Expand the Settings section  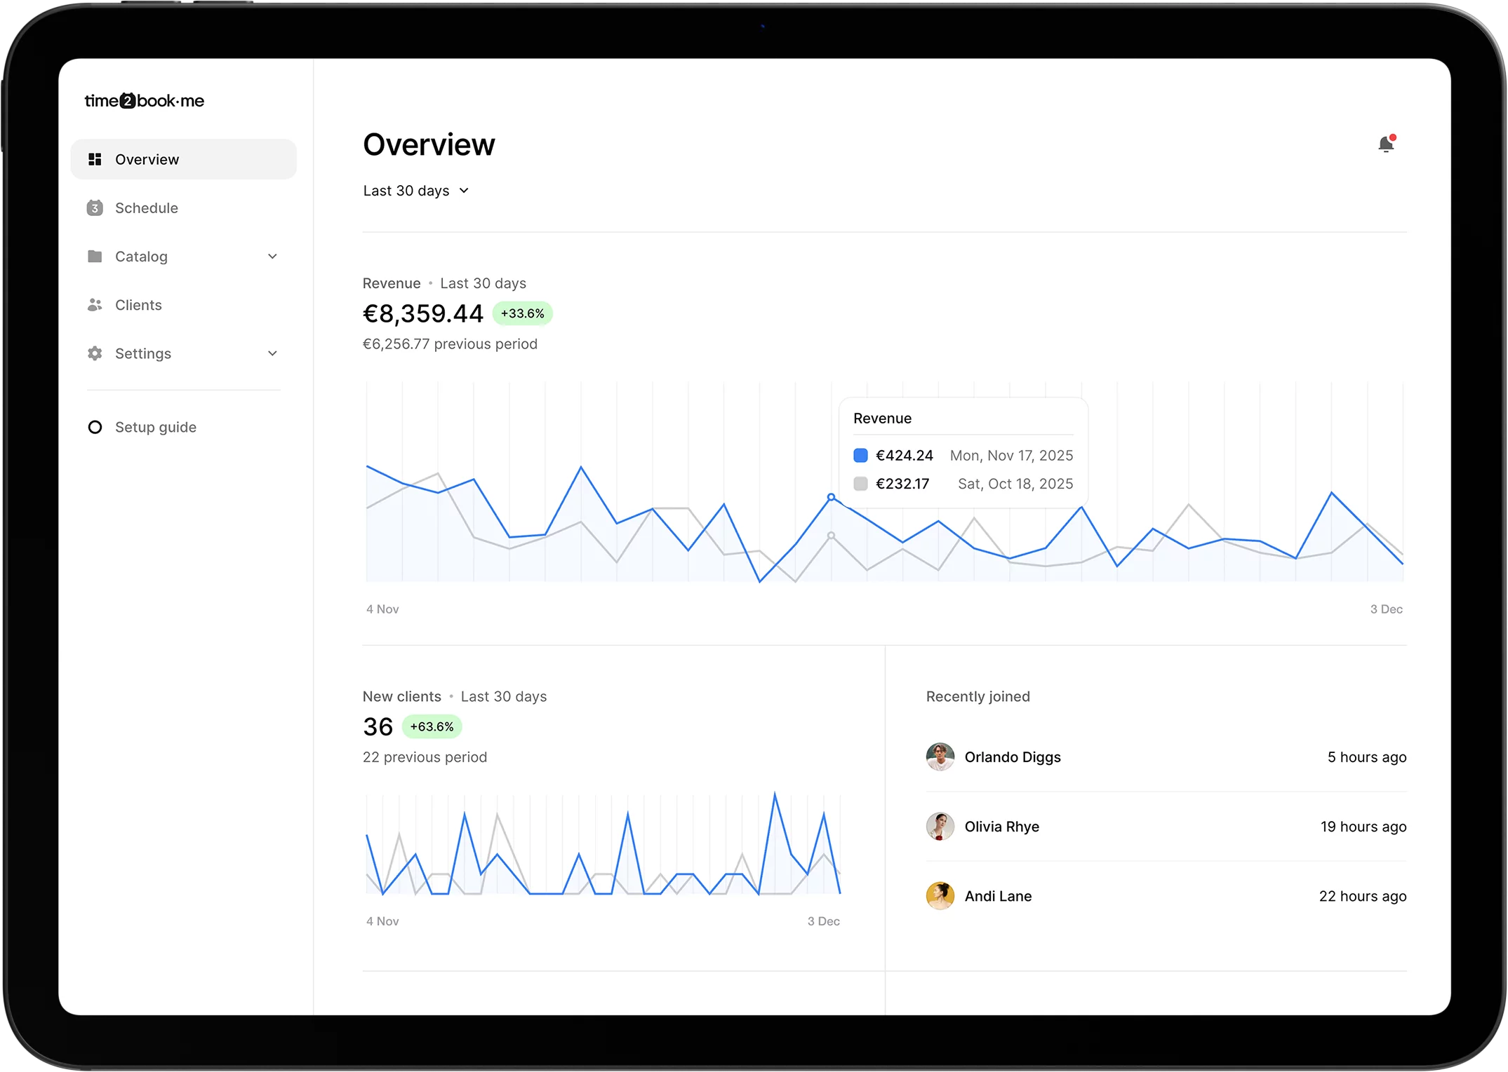tap(272, 353)
